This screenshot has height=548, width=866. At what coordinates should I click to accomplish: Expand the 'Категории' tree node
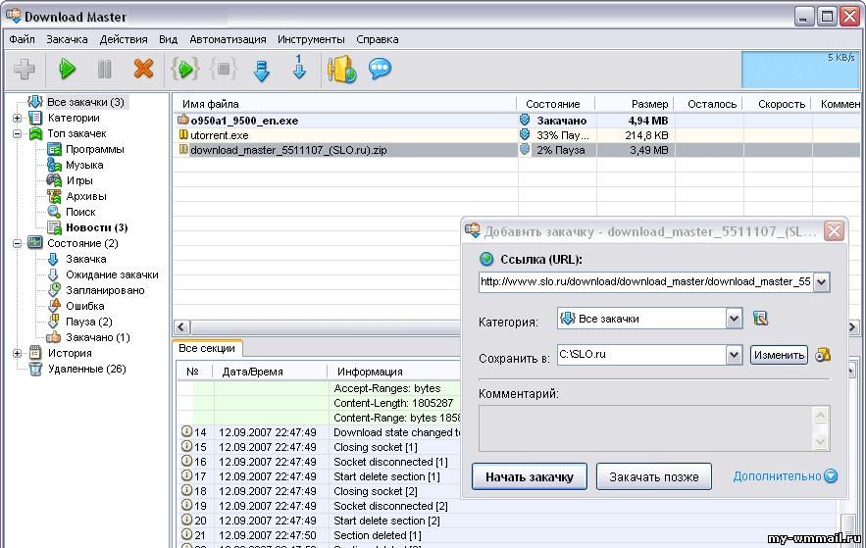(17, 118)
